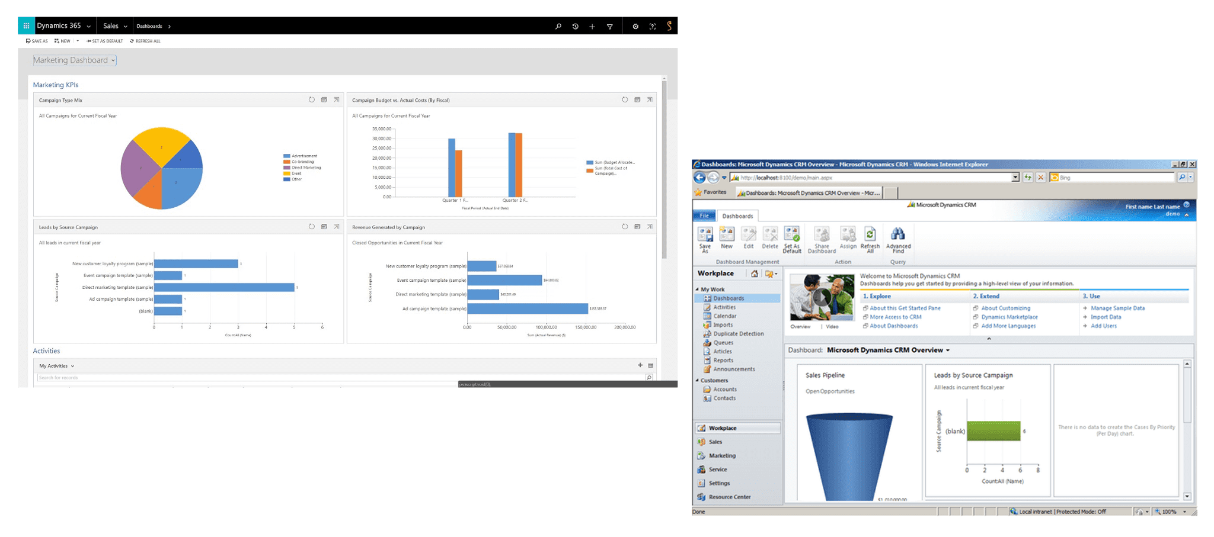
Task: Open grid view icon in My Activities header
Action: [x=650, y=365]
